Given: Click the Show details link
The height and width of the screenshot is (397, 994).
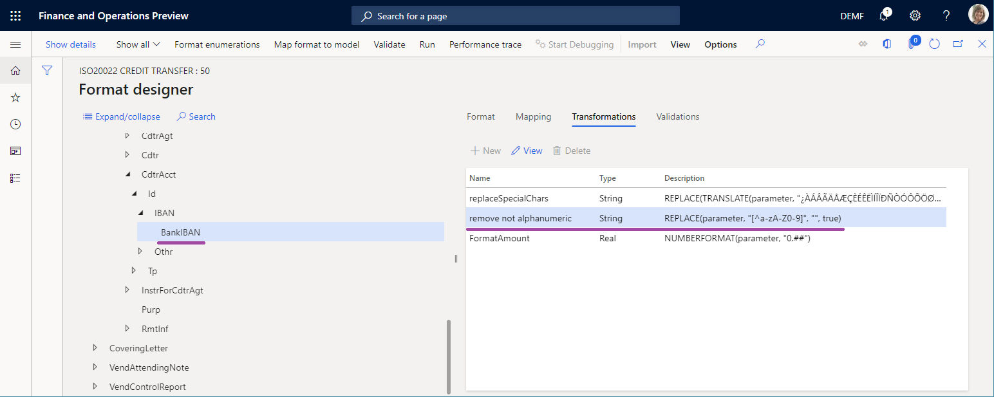Looking at the screenshot, I should 70,44.
